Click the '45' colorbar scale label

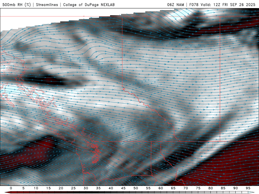click(123, 188)
